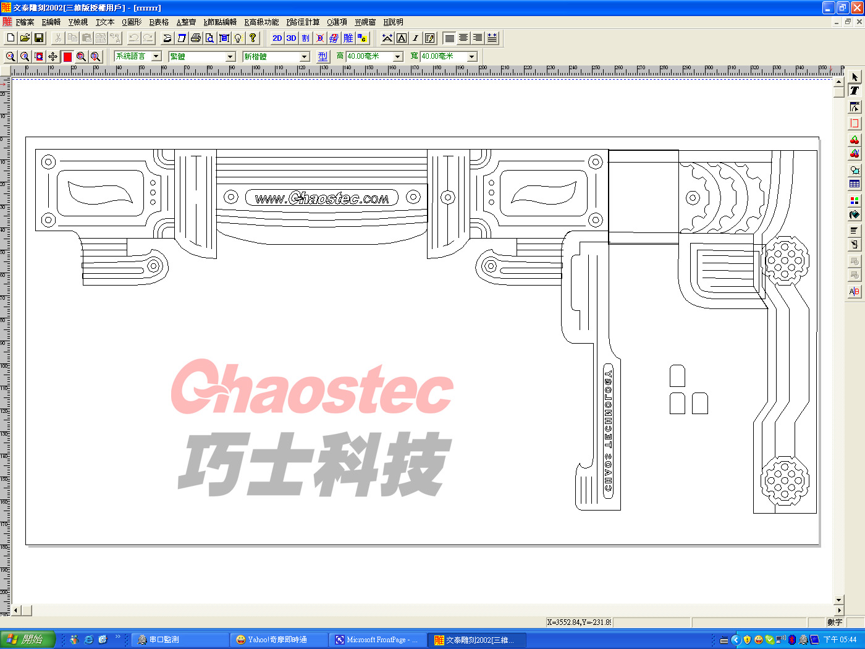Viewport: 865px width, 649px height.
Task: Save the file with the floppy disk icon
Action: [x=39, y=38]
